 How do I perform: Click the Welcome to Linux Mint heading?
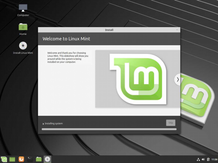tap(67, 39)
